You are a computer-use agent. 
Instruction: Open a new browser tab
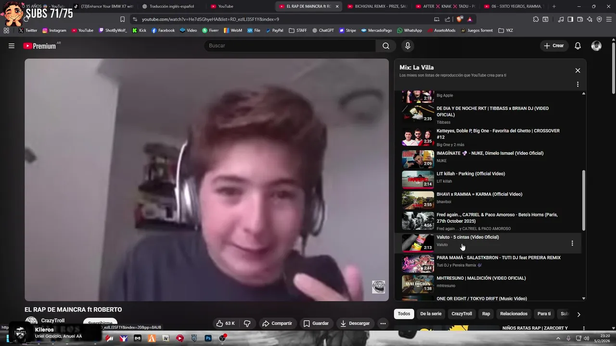tap(554, 6)
